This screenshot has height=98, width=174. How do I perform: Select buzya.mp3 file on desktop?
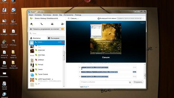pos(13,32)
